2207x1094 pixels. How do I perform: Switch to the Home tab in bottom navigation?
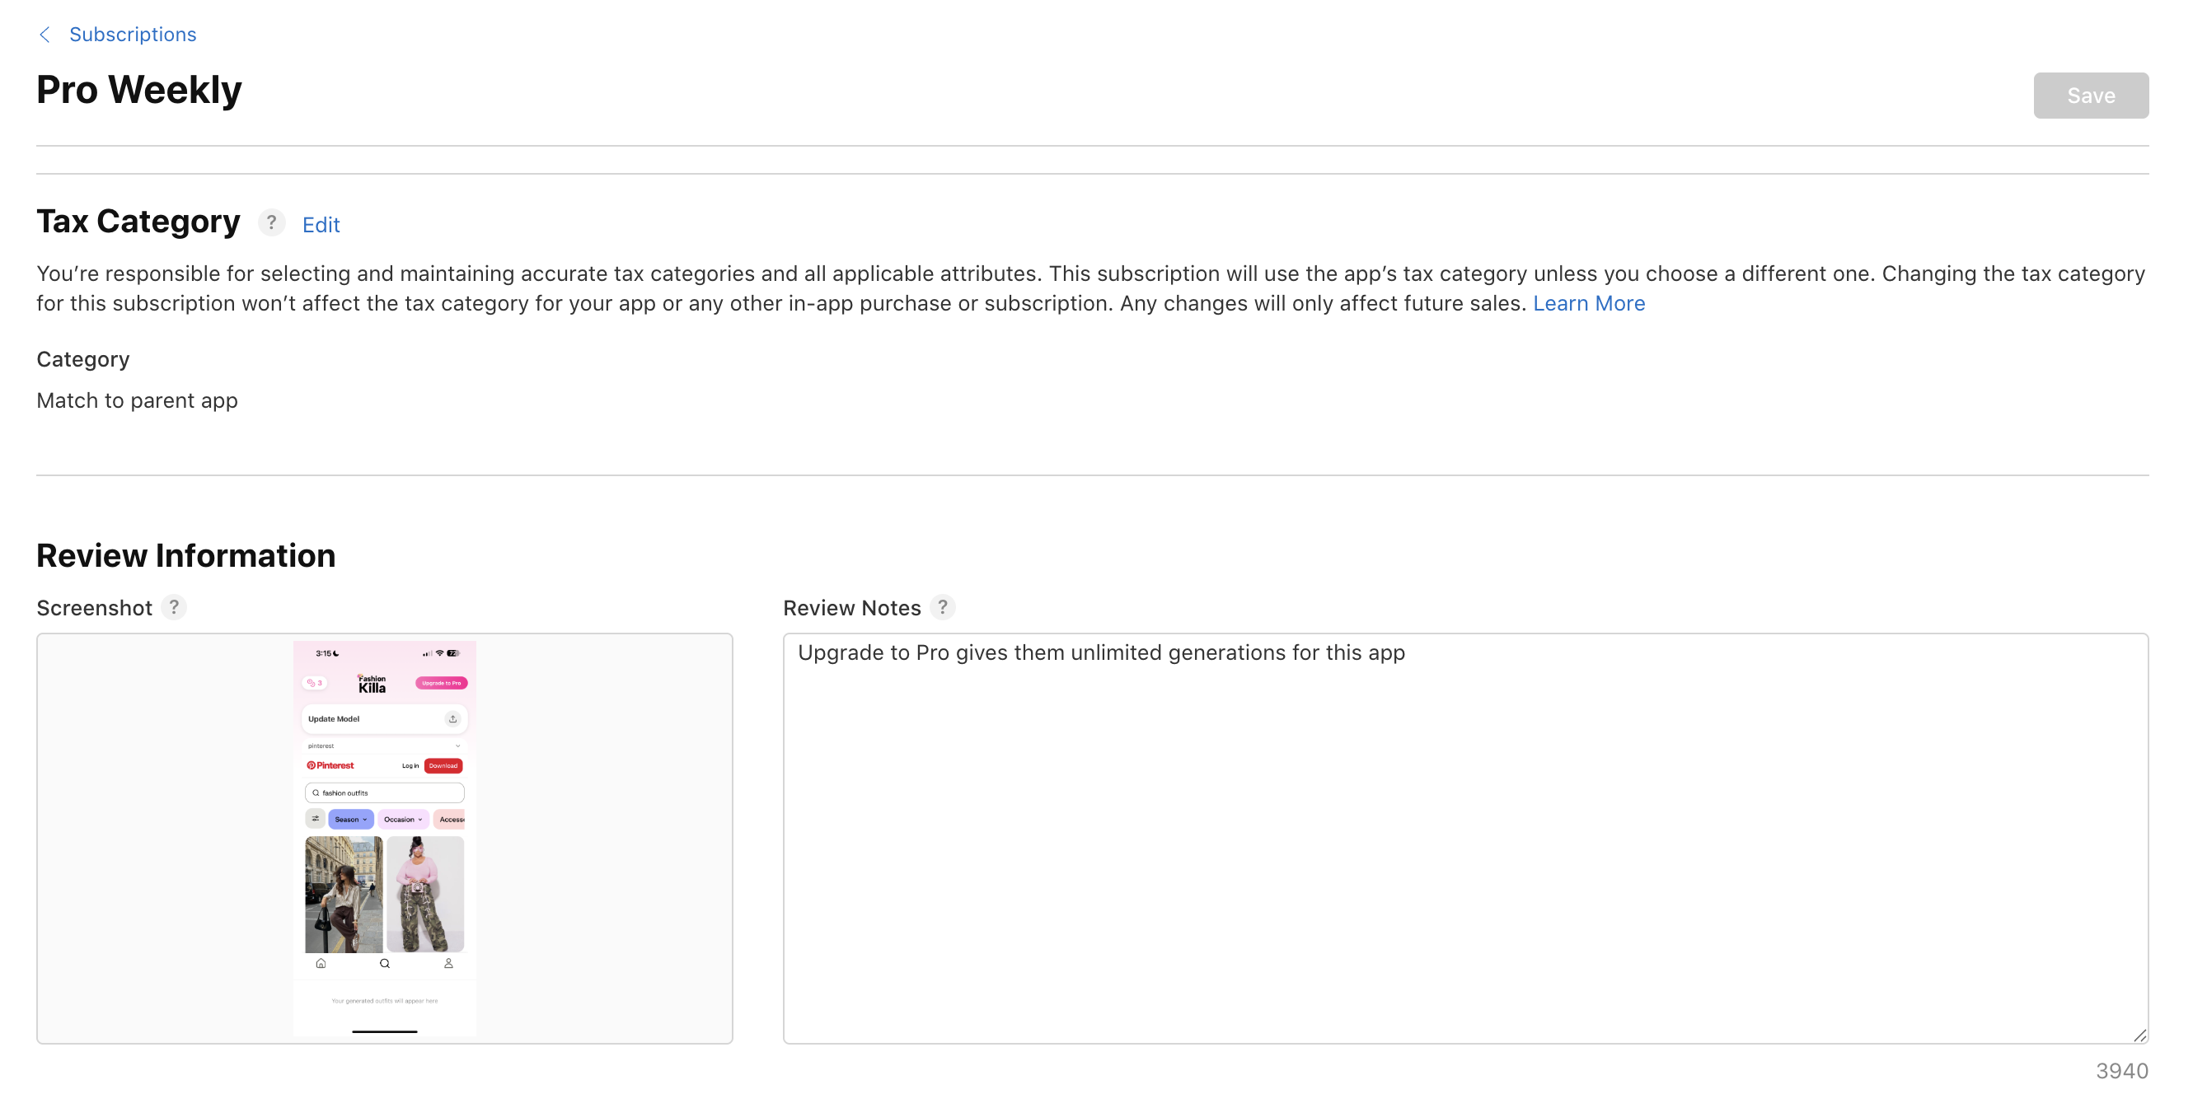point(321,964)
